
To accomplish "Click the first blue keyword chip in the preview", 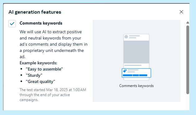I will click(128, 75).
